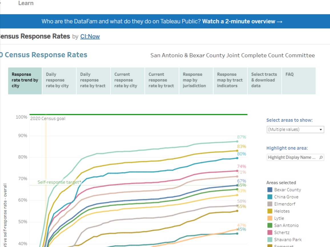Click the Learn menu item
330x247 pixels.
coord(26,3)
